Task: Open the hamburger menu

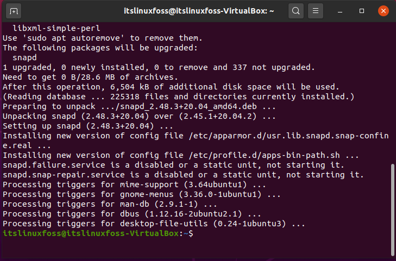Action: click(x=316, y=11)
